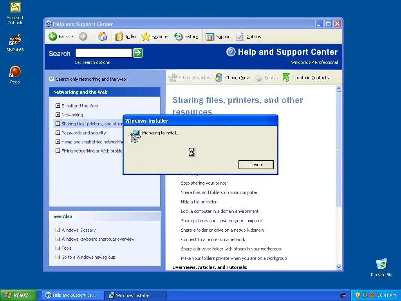
Task: Open Stop sharing your printer link
Action: point(204,183)
